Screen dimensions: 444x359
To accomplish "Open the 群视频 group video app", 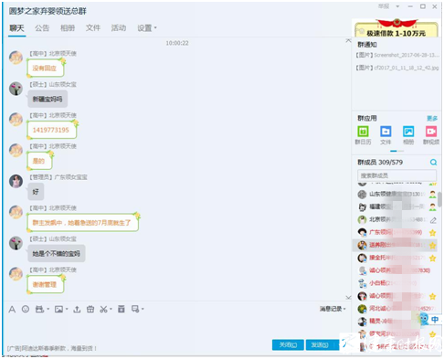I will pyautogui.click(x=431, y=135).
